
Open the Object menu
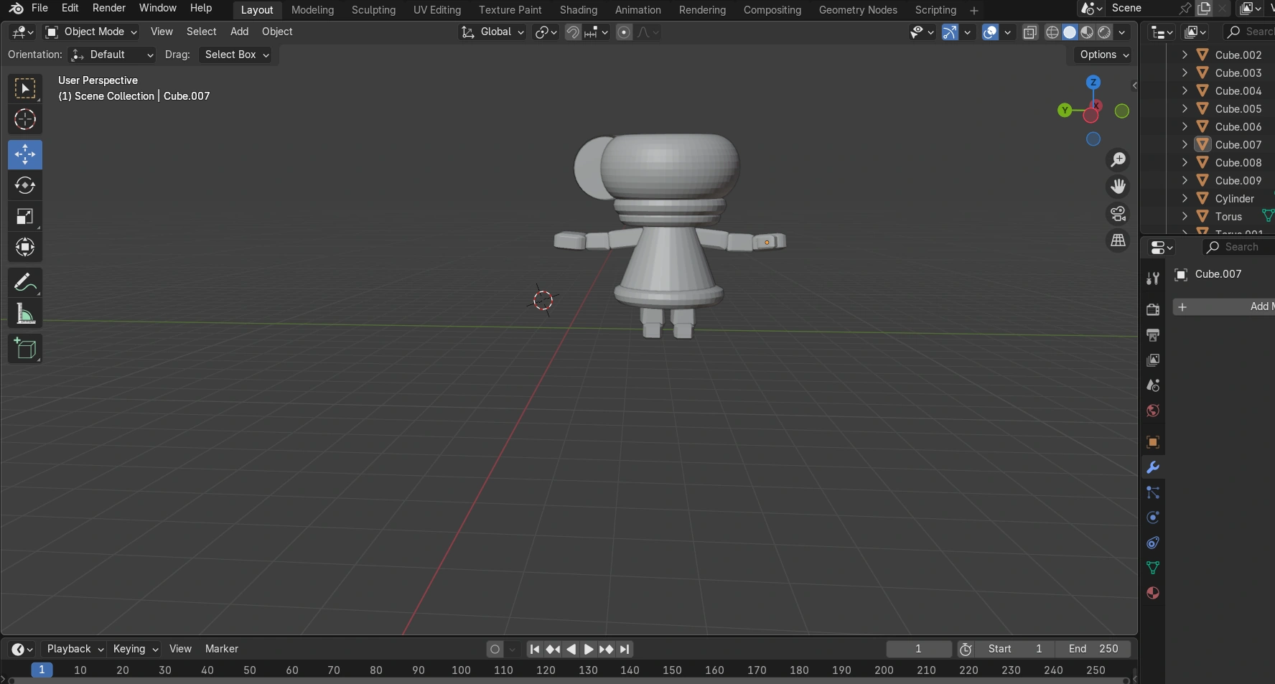coord(277,32)
